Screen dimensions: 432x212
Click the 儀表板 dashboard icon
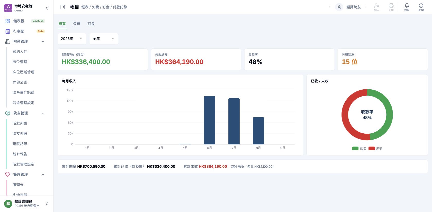[x=8, y=21]
